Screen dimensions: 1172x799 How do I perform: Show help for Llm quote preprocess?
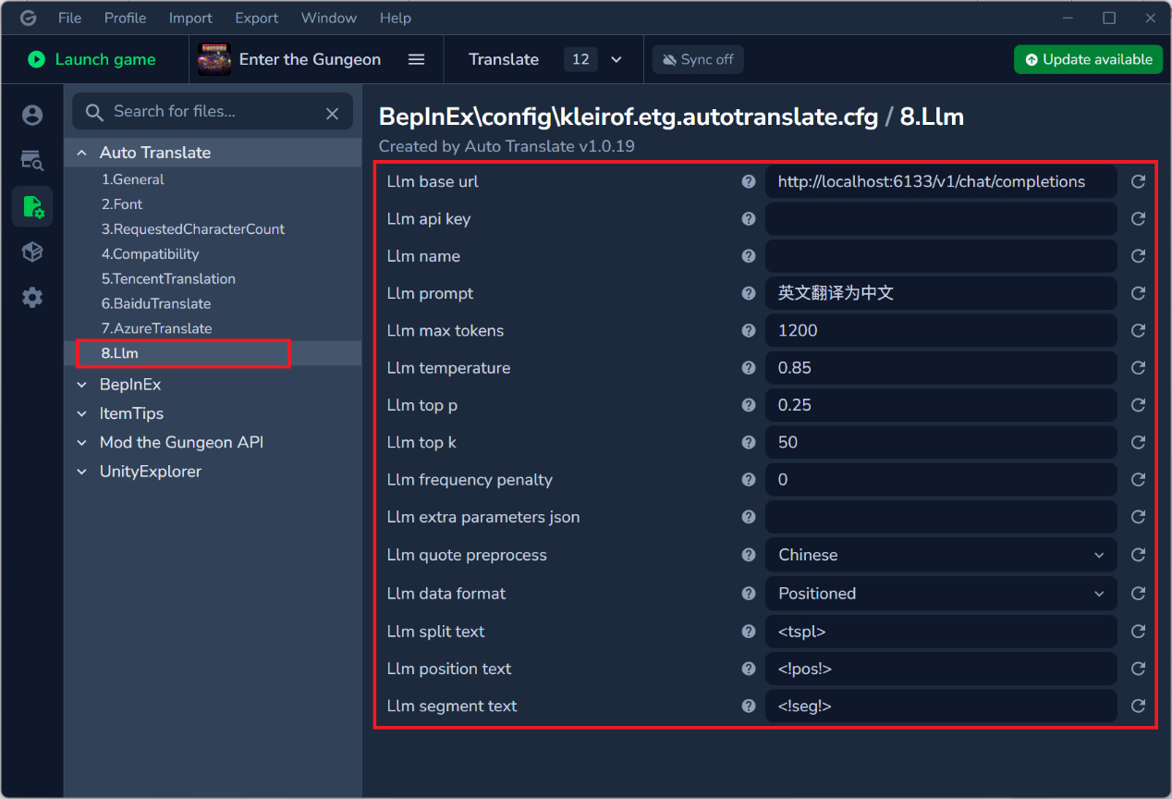749,555
